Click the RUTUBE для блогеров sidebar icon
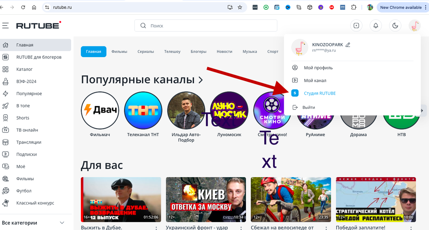Viewport: 429px width, 230px height. pyautogui.click(x=6, y=57)
